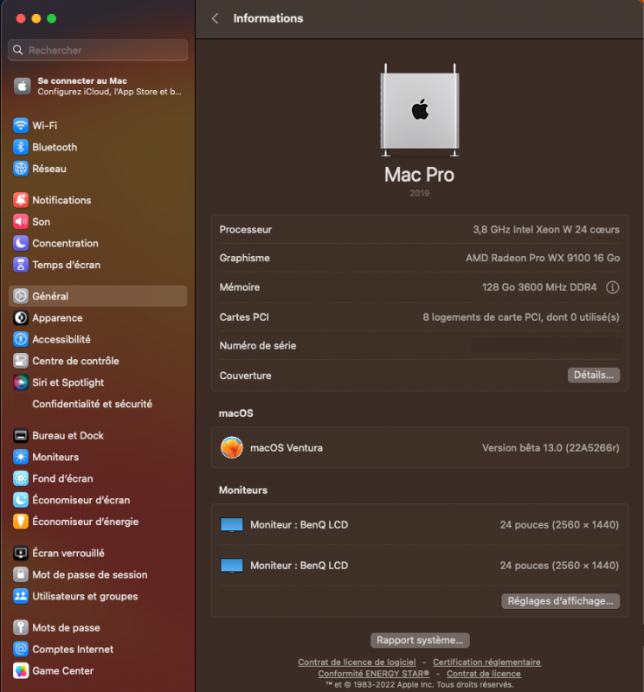644x692 pixels.
Task: Click the Concentration moon icon
Action: coord(21,243)
